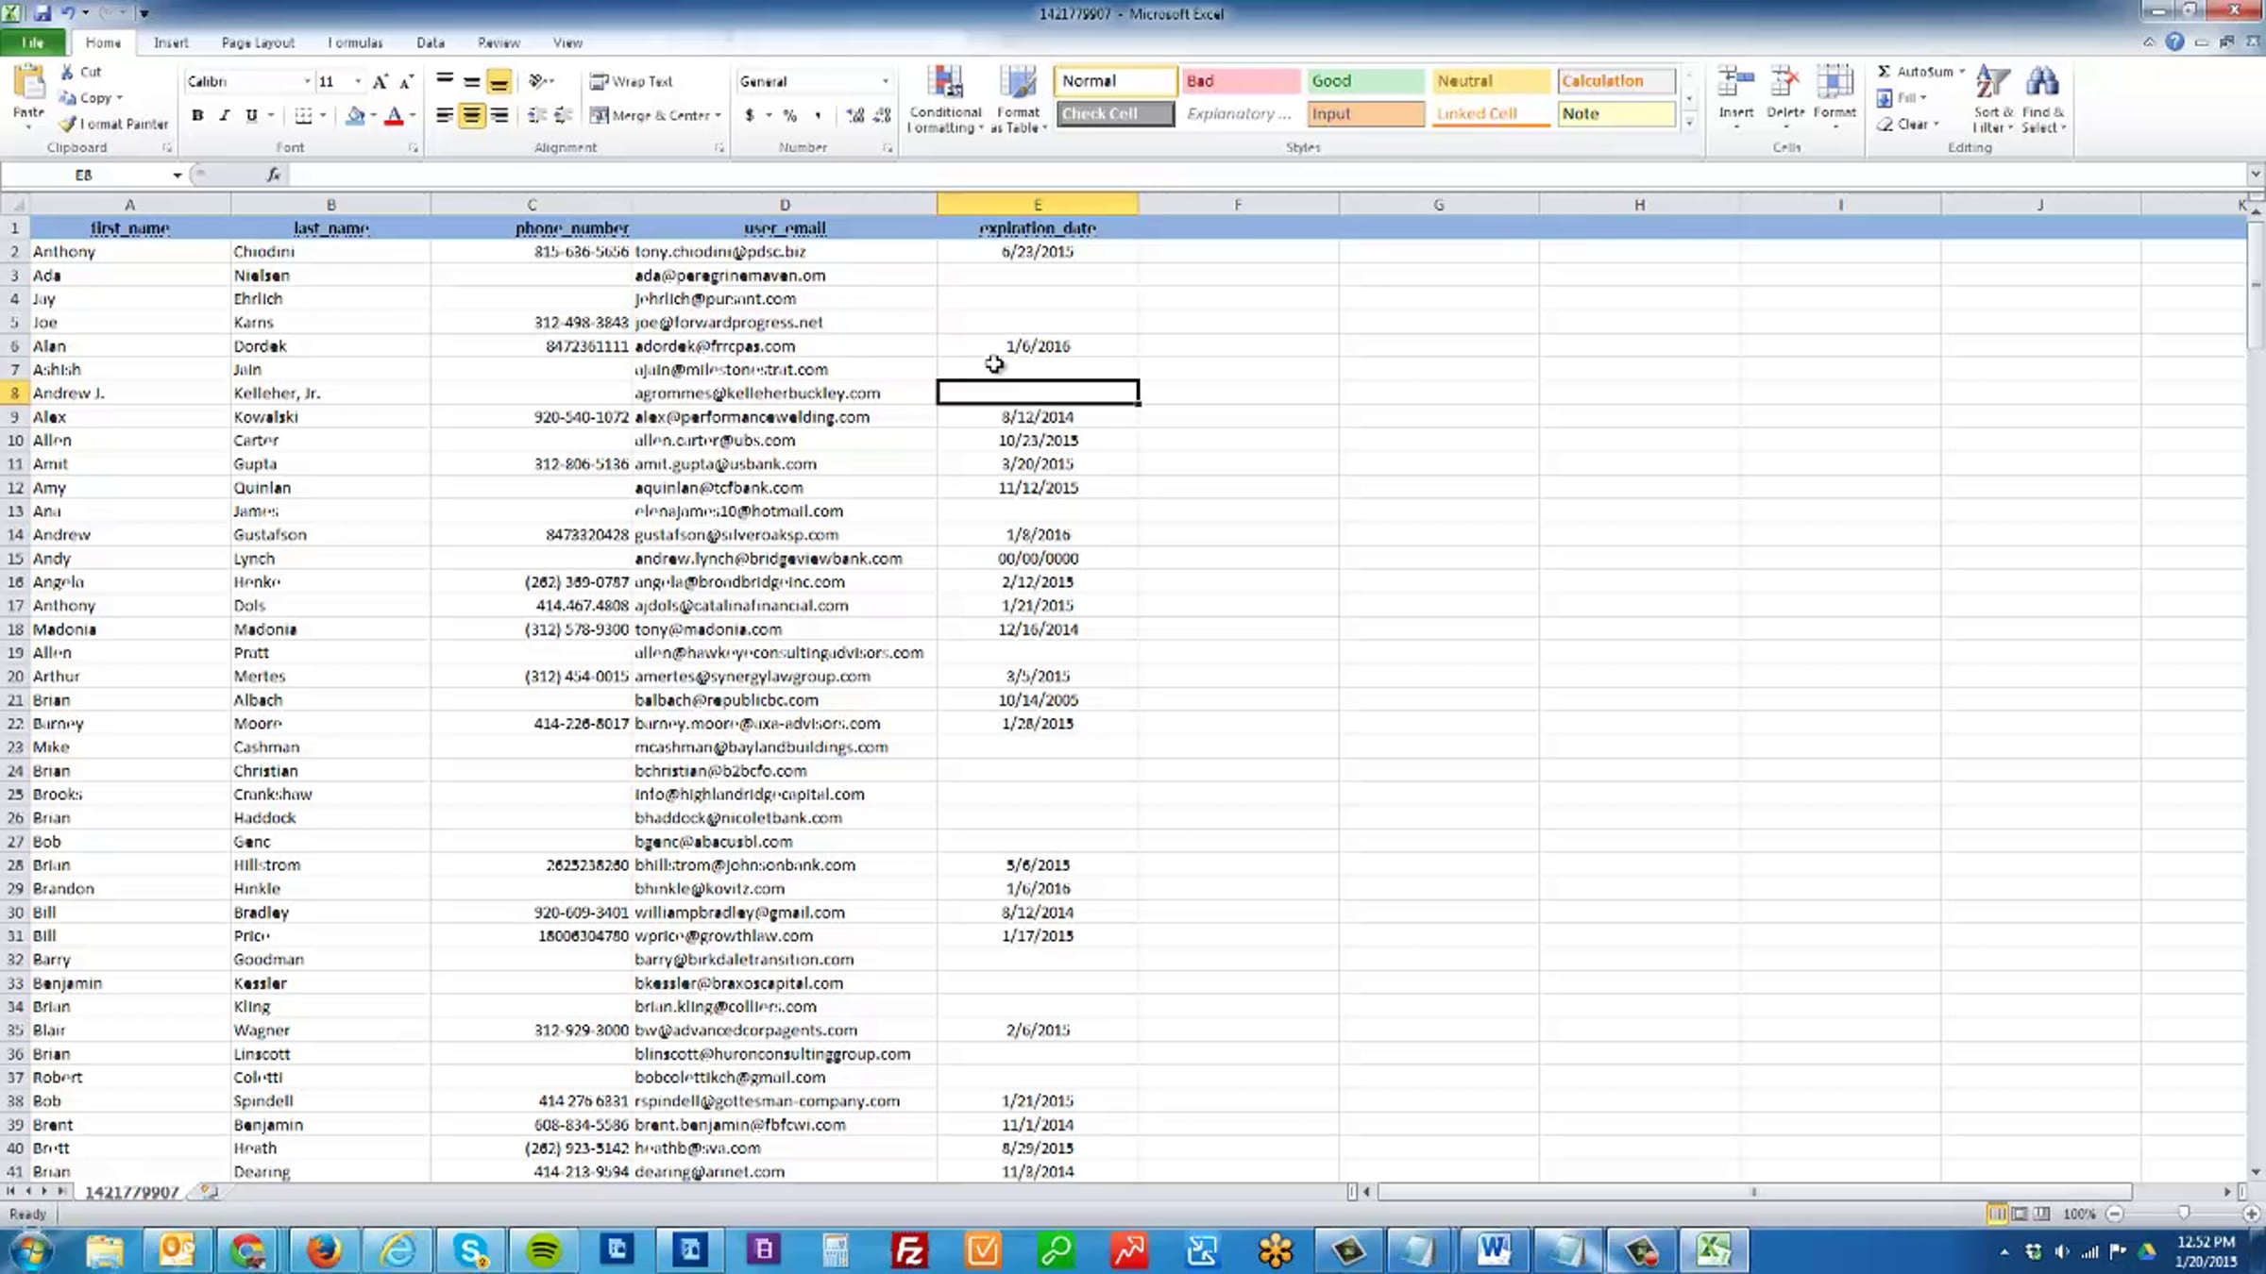This screenshot has height=1274, width=2266.
Task: Switch to the Formulas ribbon tab
Action: click(x=355, y=42)
